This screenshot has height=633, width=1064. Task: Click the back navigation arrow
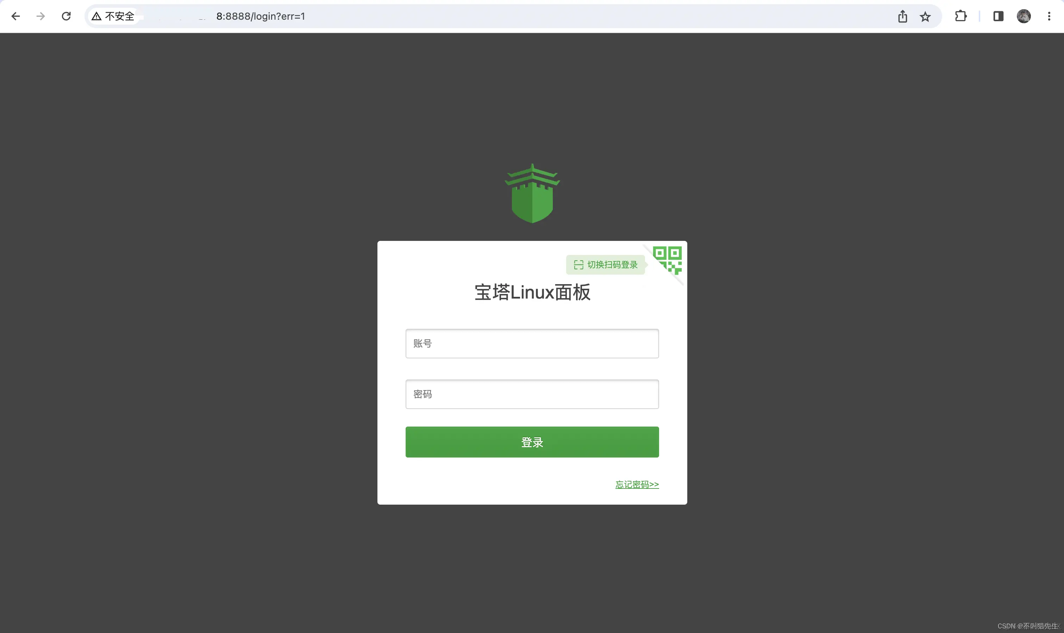16,16
